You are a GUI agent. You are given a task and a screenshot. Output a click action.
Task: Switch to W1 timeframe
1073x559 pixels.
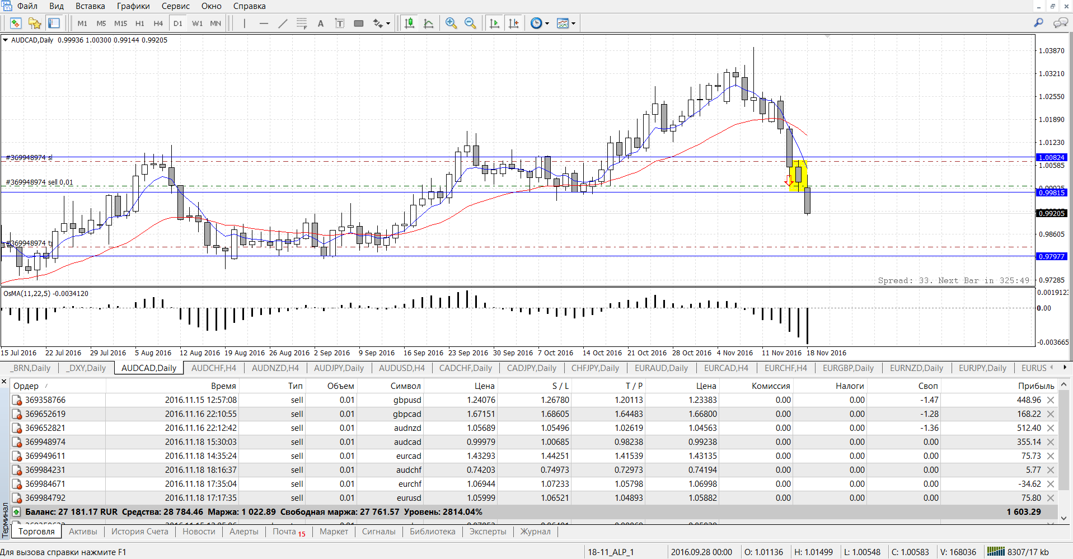[197, 23]
